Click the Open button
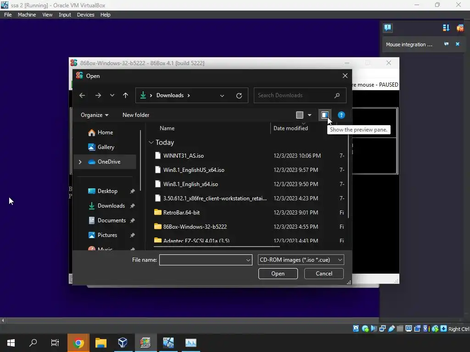This screenshot has width=470, height=352. coord(278,274)
